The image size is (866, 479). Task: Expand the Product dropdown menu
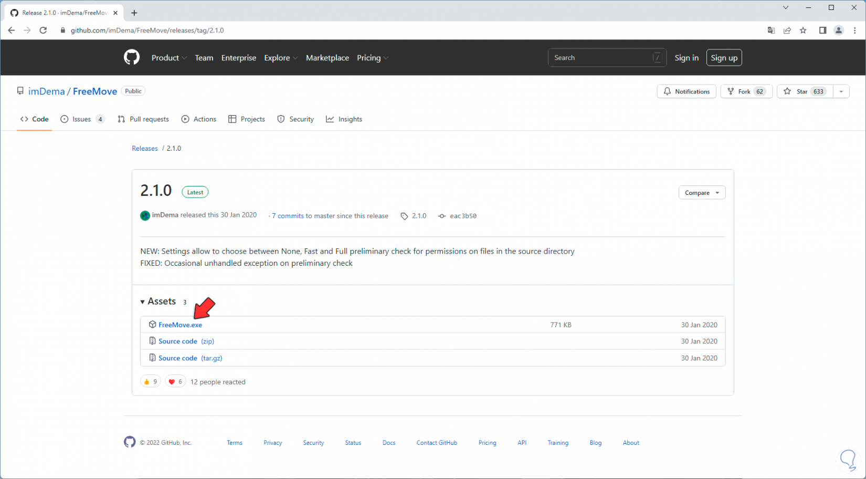[x=169, y=58]
